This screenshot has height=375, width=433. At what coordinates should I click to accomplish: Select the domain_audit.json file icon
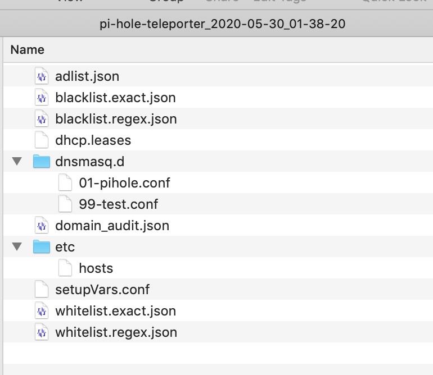(42, 226)
